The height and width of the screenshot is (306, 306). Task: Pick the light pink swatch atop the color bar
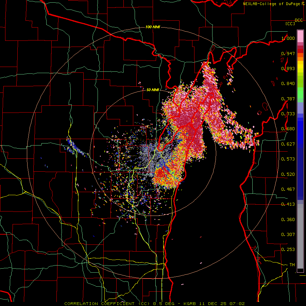[300, 36]
